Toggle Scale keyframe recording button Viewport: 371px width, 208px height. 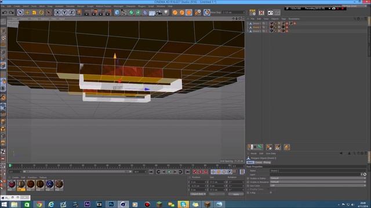219,172
